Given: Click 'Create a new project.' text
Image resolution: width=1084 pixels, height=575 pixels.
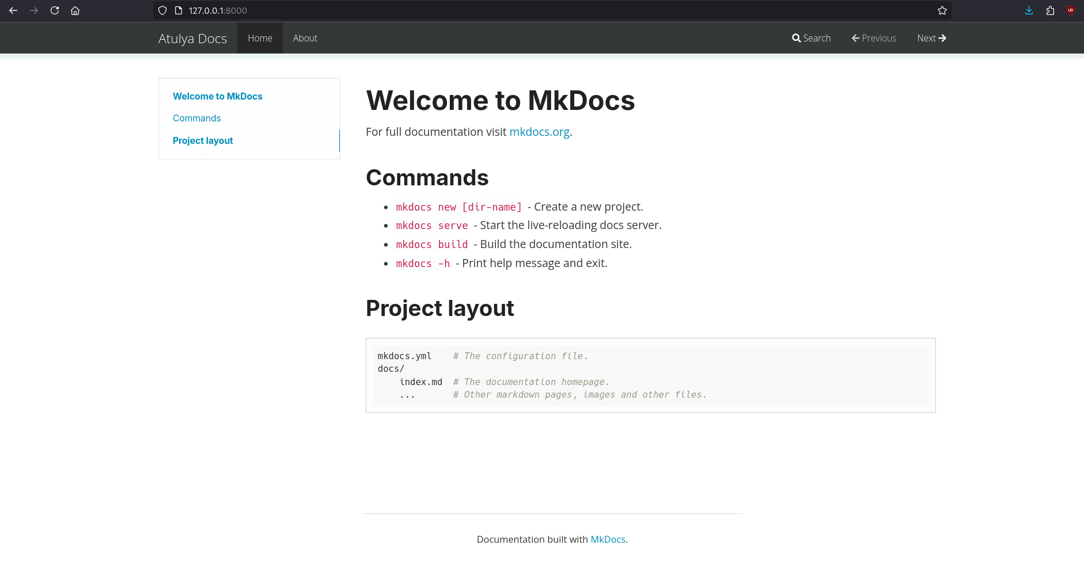Looking at the screenshot, I should pyautogui.click(x=589, y=207).
